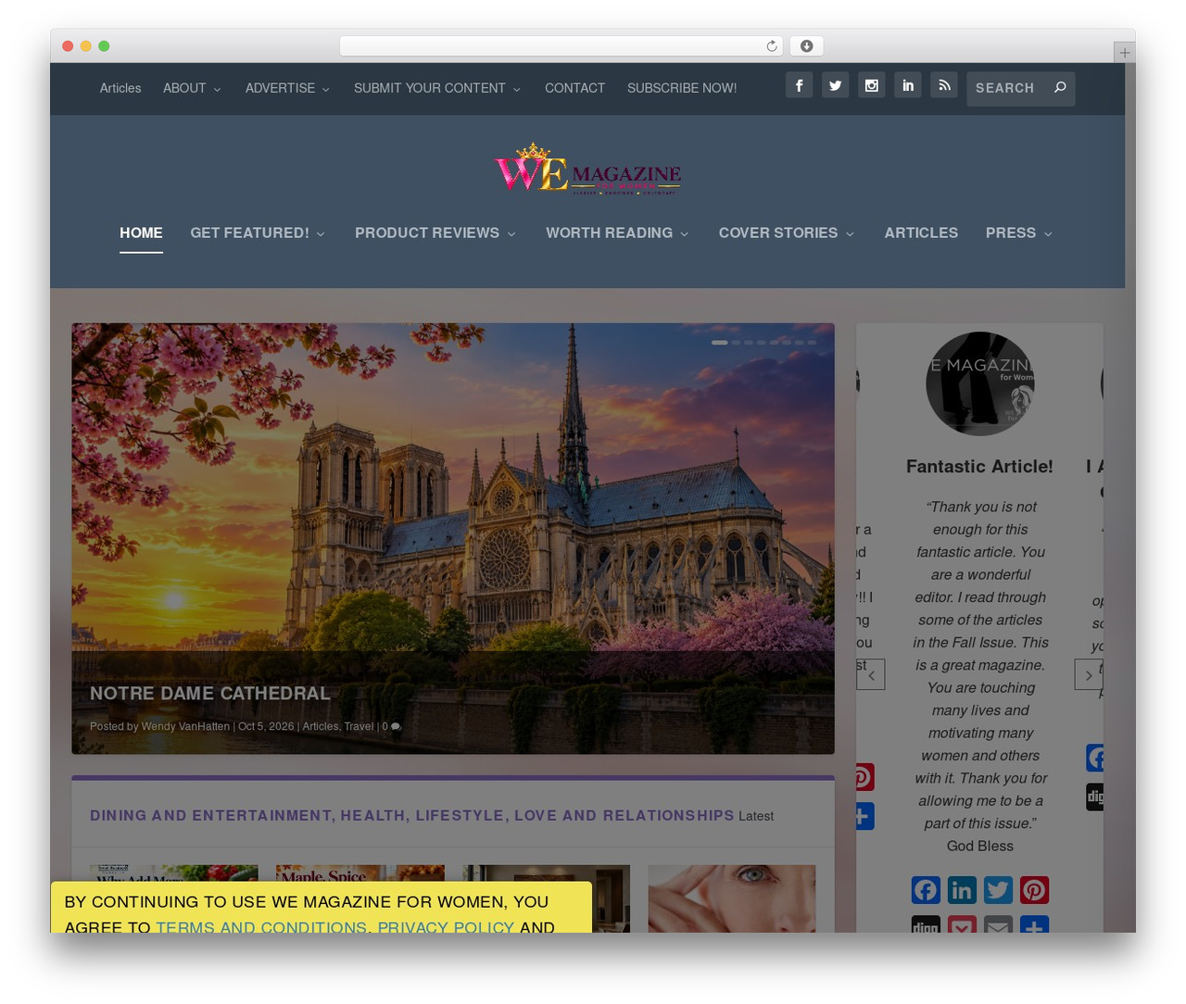Viewport: 1186px width, 1004px height.
Task: Open a new browser tab with the plus
Action: (1125, 53)
